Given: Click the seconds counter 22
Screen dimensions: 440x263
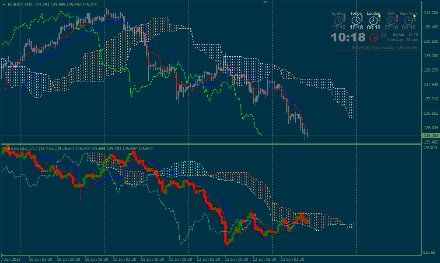Looking at the screenshot, I should [x=384, y=35].
